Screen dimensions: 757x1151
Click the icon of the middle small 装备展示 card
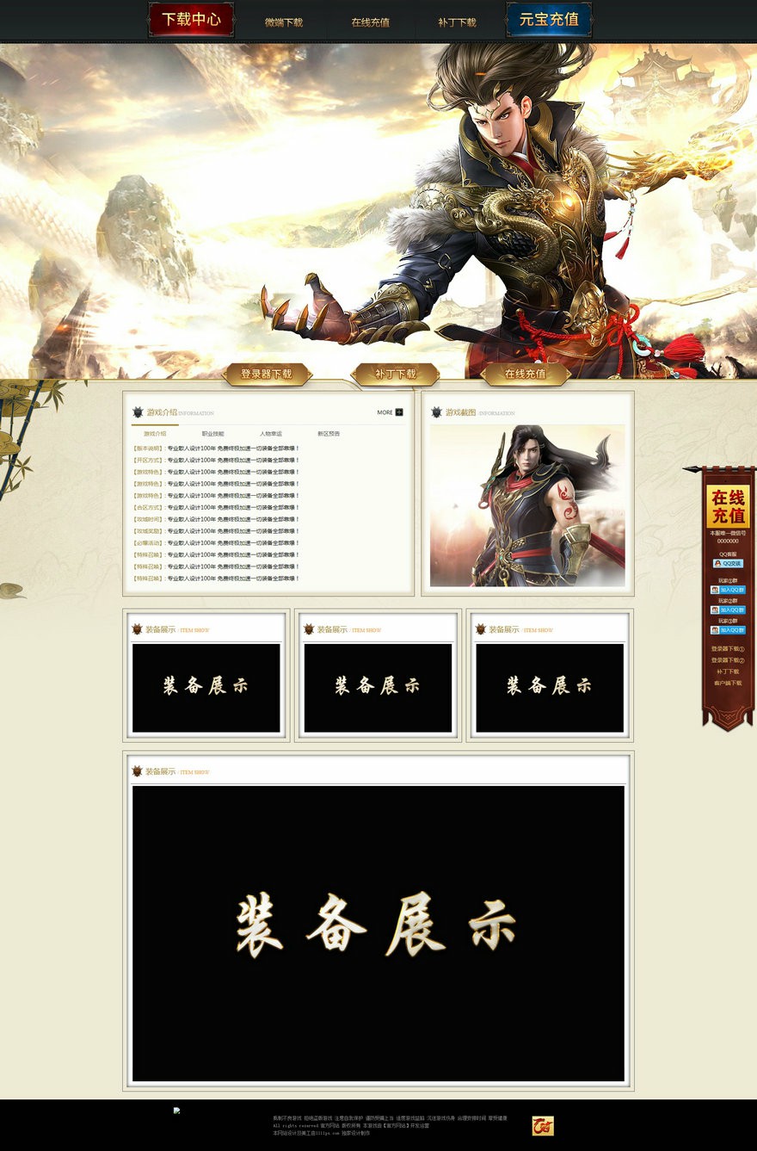309,629
